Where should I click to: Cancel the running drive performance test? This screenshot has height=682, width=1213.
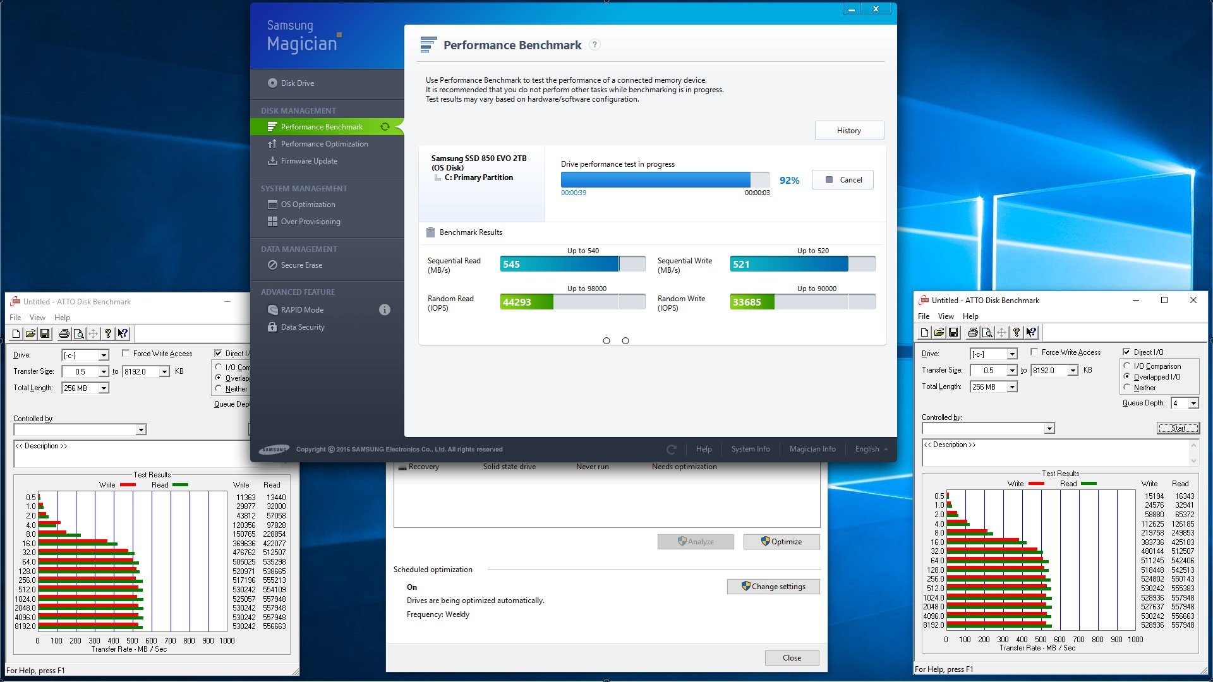point(843,180)
